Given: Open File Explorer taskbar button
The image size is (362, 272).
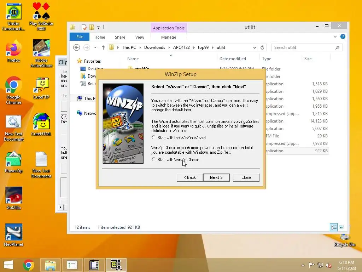Looking at the screenshot, I should [x=50, y=265].
